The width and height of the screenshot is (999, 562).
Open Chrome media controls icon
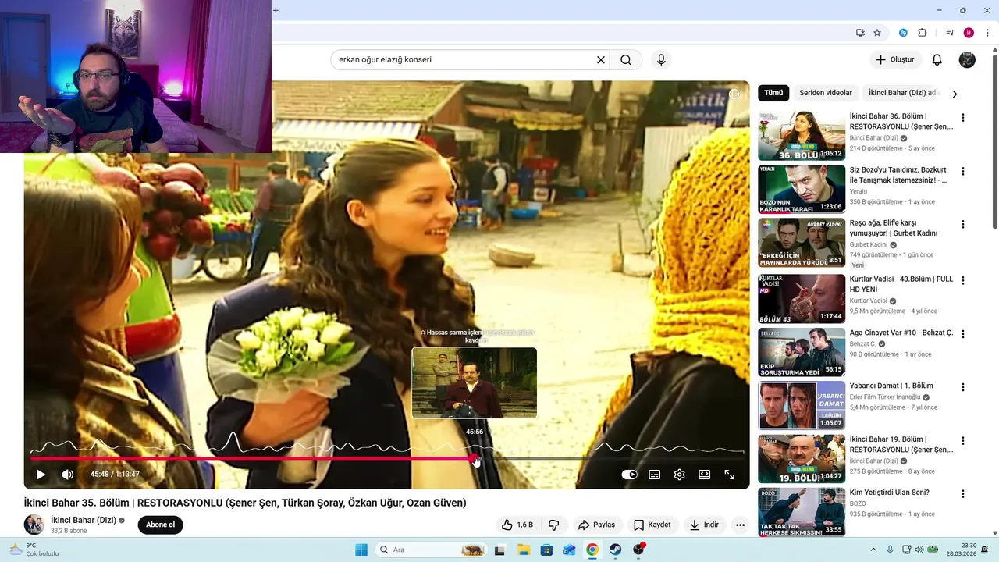(950, 33)
